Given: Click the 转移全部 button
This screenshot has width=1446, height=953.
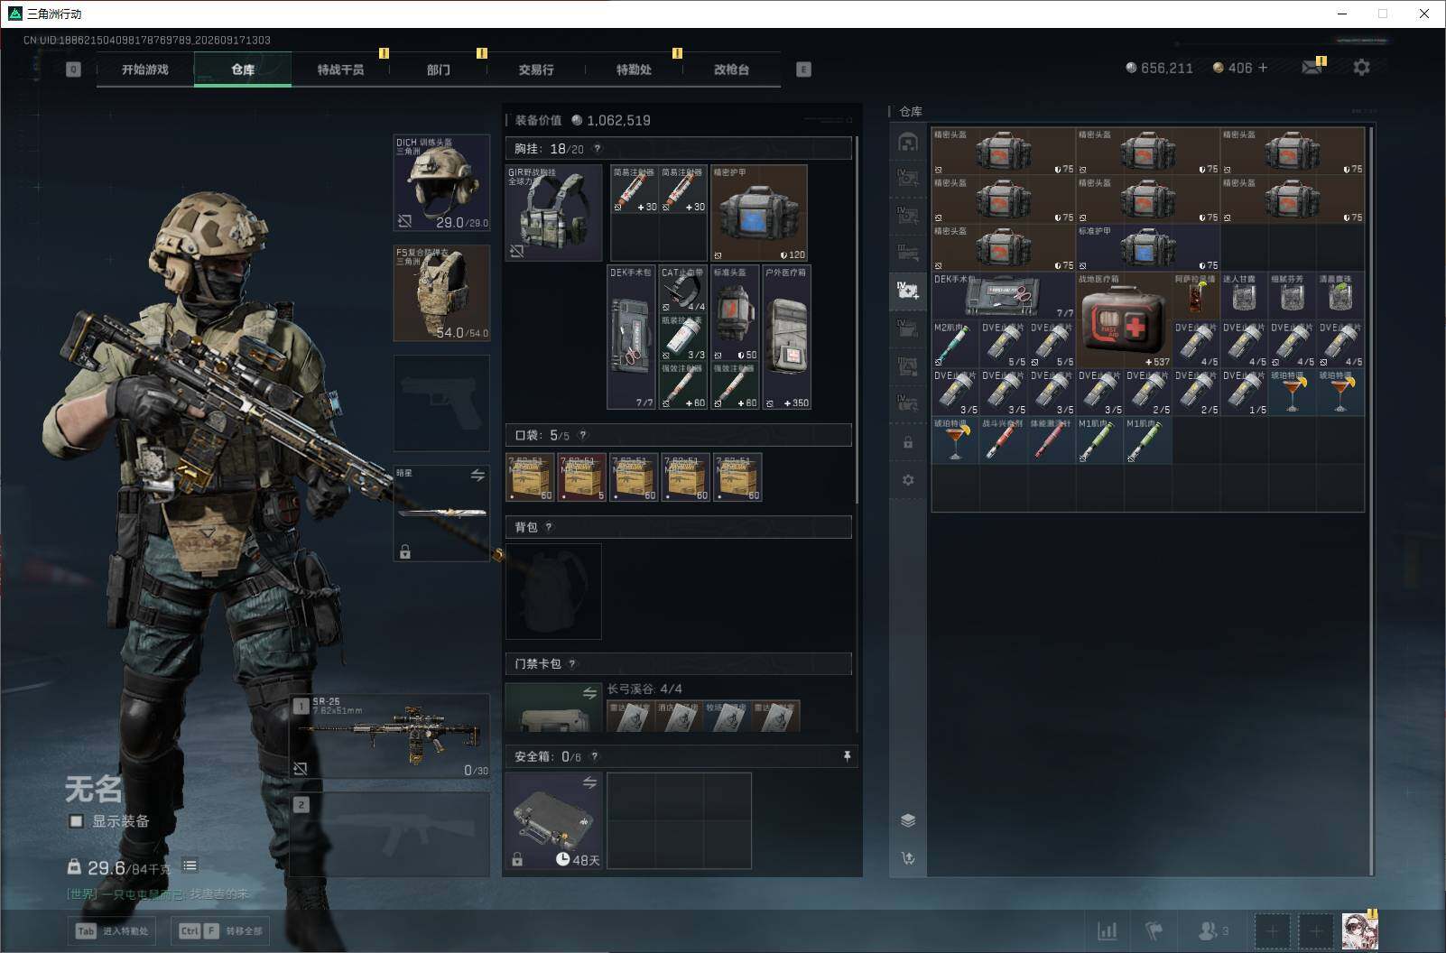Looking at the screenshot, I should click(221, 931).
